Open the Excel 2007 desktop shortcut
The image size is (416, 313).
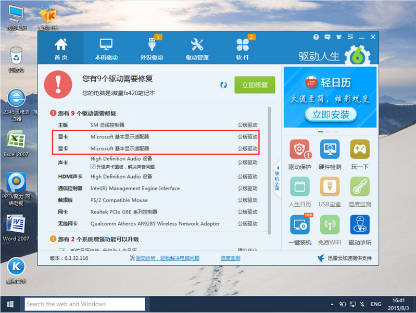pyautogui.click(x=16, y=143)
